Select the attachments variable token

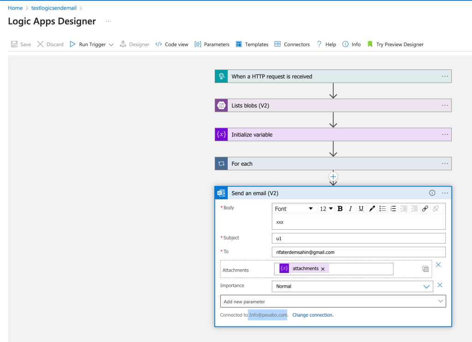305,268
